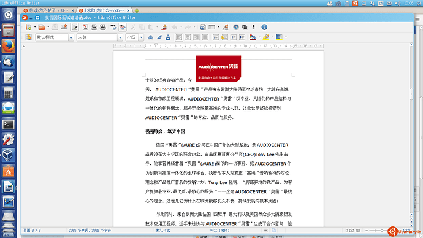
Task: Toggle Edit File mode button
Action: [x=75, y=27]
